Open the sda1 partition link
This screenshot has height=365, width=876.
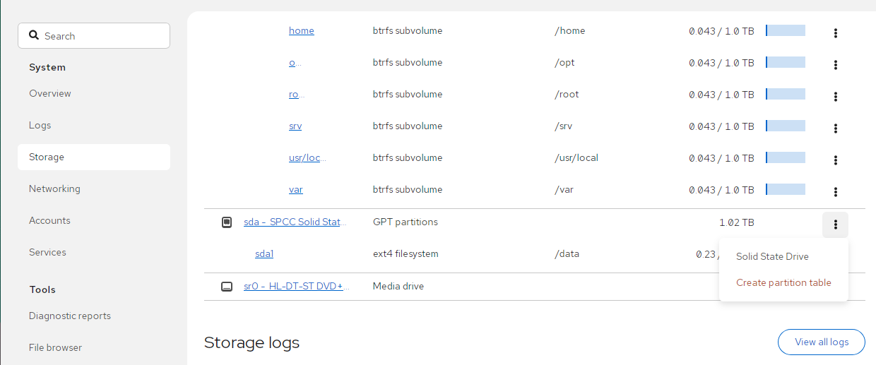coord(264,253)
